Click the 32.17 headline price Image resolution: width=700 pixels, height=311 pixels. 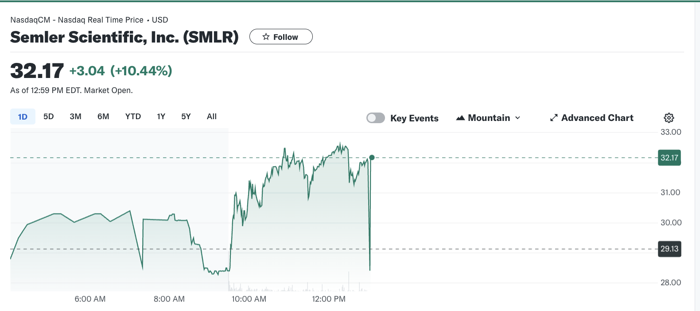click(37, 71)
